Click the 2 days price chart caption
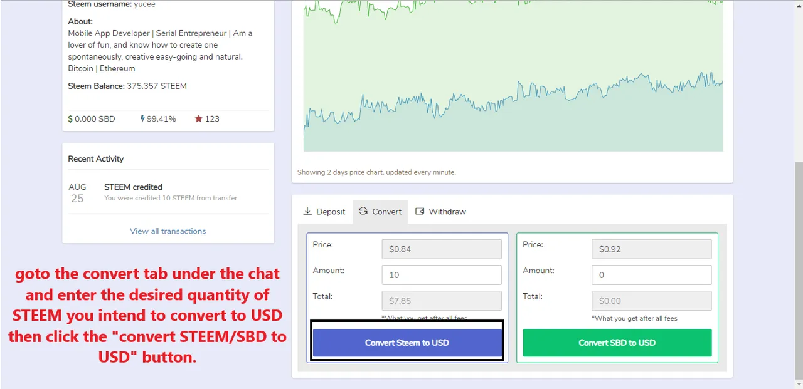This screenshot has width=803, height=389. [x=376, y=172]
